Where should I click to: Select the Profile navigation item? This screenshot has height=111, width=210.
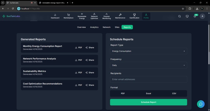[146, 16]
